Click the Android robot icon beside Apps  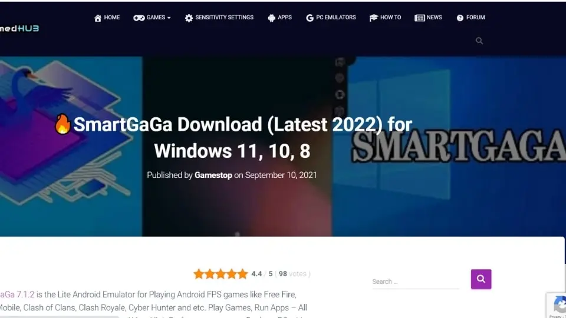(x=271, y=18)
